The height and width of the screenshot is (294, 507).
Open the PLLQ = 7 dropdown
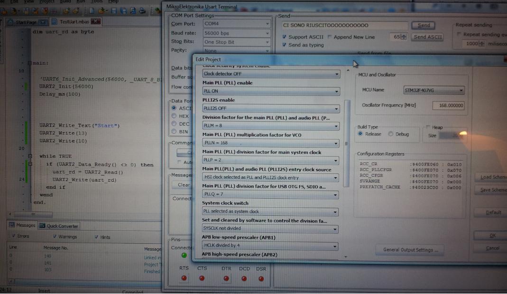click(270, 194)
